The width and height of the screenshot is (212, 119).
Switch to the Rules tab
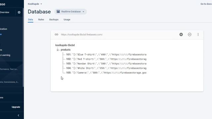(41, 20)
